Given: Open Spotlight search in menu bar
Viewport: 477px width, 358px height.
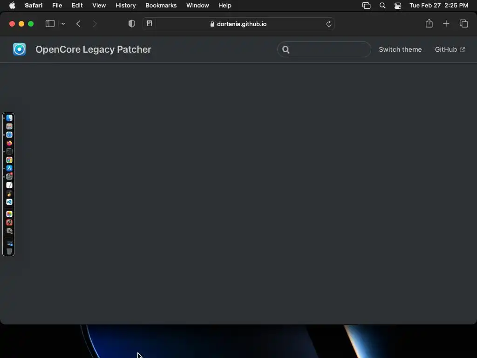Looking at the screenshot, I should tap(382, 6).
